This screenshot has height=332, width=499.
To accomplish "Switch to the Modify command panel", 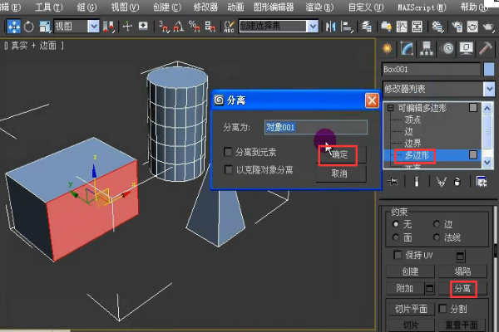I will pos(407,49).
